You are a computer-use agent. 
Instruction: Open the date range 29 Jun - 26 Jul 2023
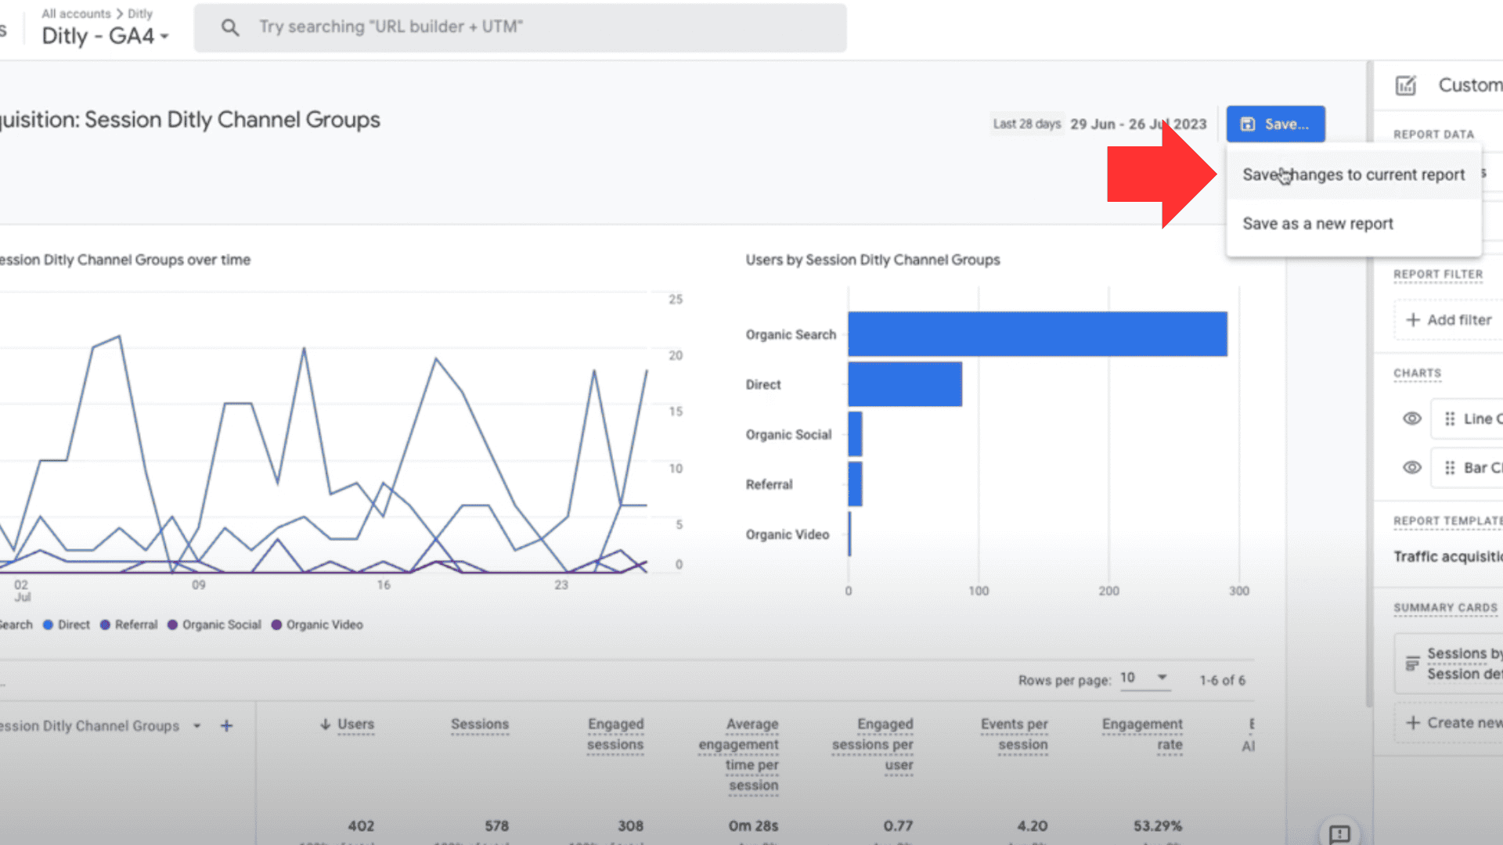coord(1137,124)
